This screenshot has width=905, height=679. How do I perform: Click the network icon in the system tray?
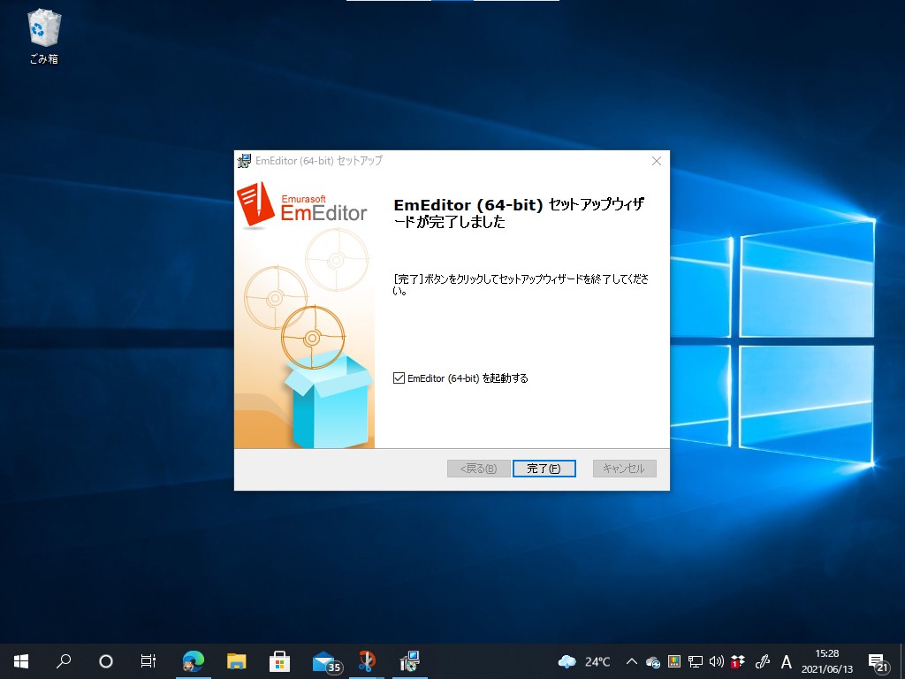695,660
